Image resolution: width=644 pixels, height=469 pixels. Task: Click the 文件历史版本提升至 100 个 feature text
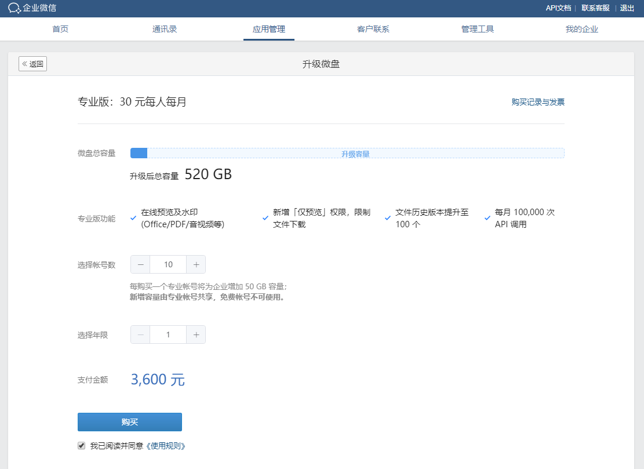(x=432, y=218)
